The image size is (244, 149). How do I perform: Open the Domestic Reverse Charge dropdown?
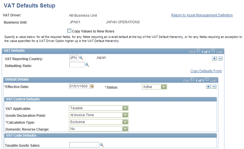pyautogui.click(x=99, y=129)
